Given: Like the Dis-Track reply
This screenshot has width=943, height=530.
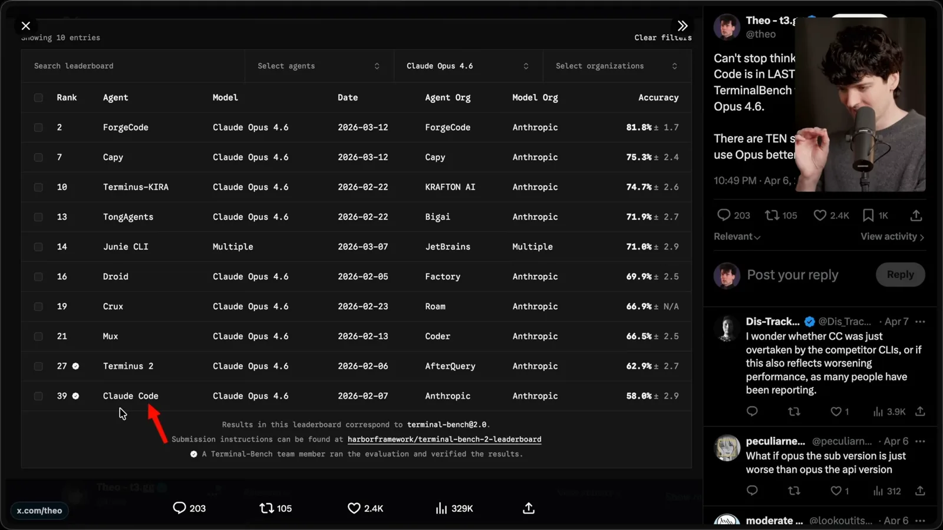Looking at the screenshot, I should coord(836,412).
